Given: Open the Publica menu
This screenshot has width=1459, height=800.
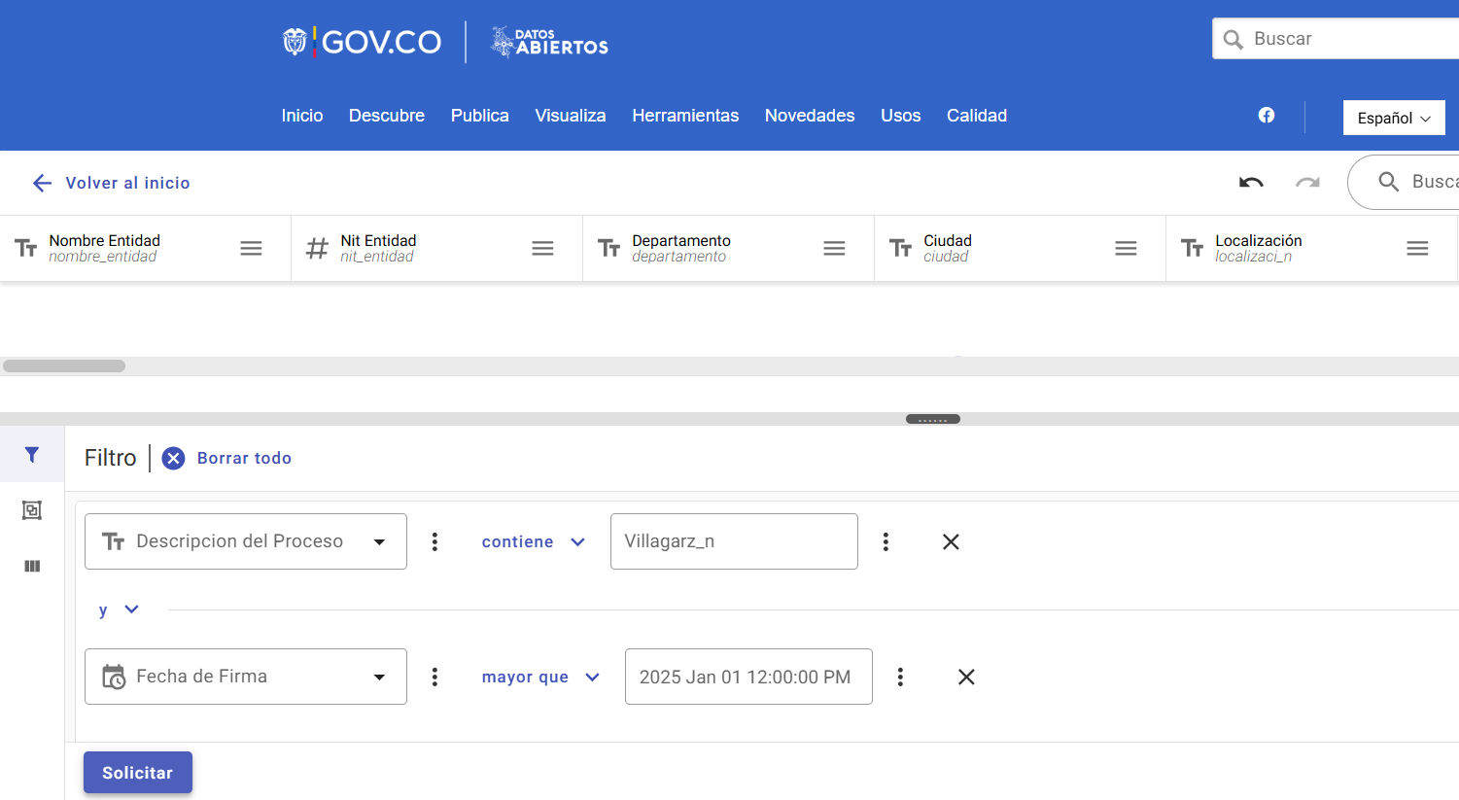Looking at the screenshot, I should click(480, 116).
